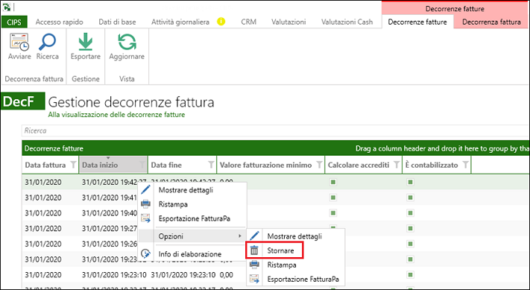Click into the Ricerca search field
Screen dimensions: 530x290
pos(275,130)
